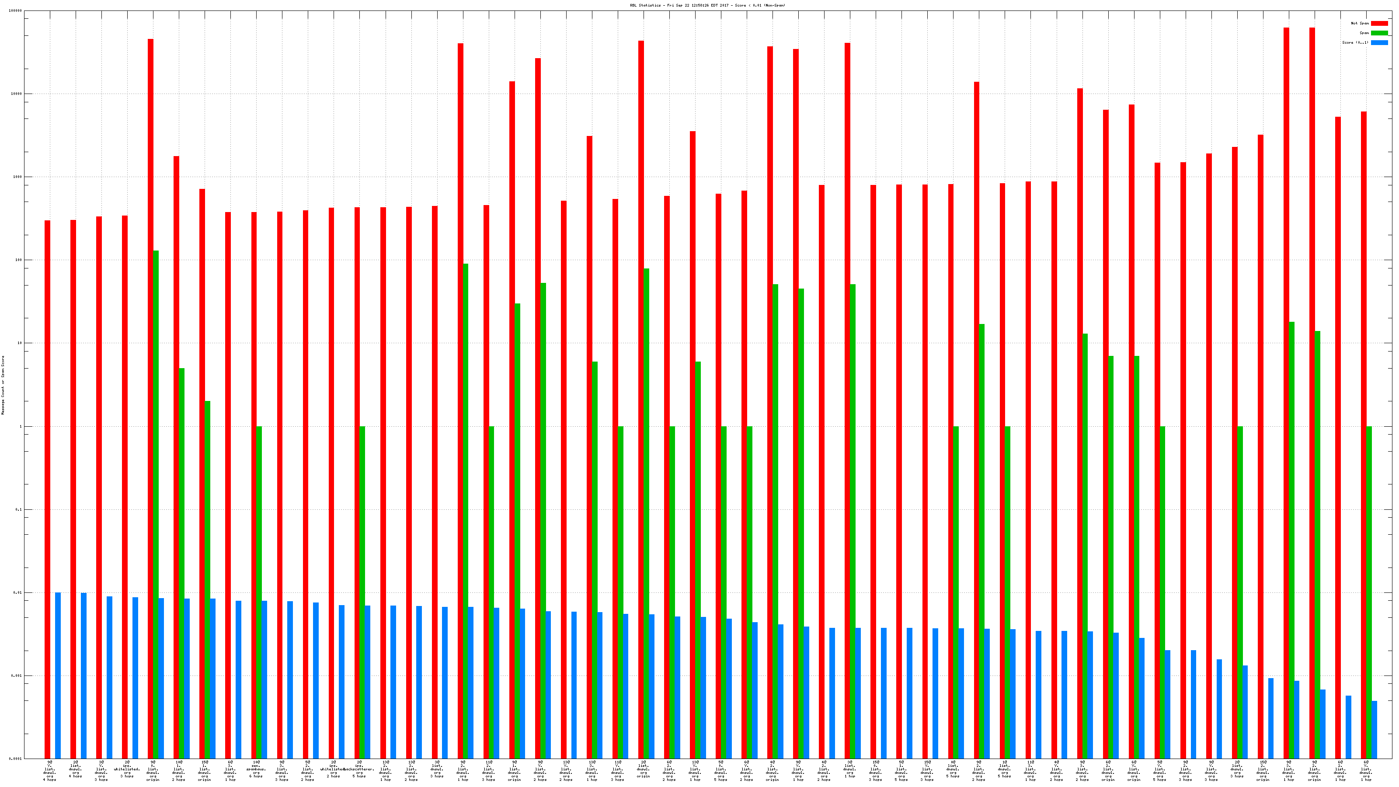Image resolution: width=1399 pixels, height=787 pixels.
Task: Click the "Score (0..1)" legend text
Action: tap(1355, 42)
